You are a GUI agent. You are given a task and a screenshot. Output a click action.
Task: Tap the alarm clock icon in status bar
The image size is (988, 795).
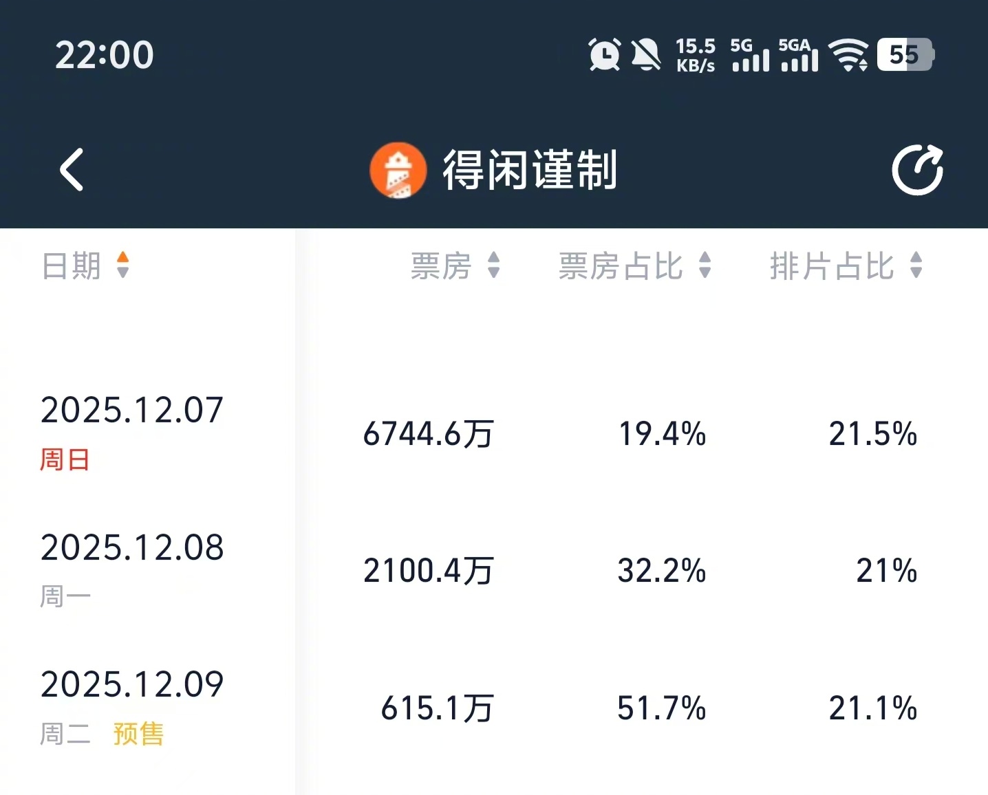click(x=604, y=55)
